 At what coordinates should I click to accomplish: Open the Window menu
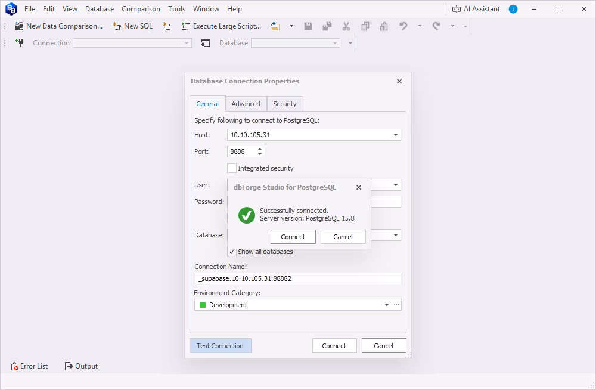206,9
